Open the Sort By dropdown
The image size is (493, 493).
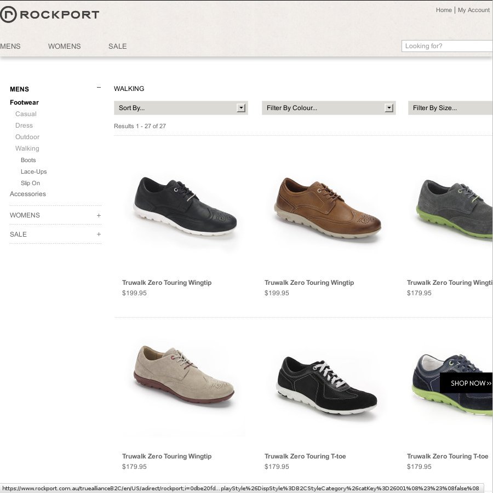pos(181,108)
